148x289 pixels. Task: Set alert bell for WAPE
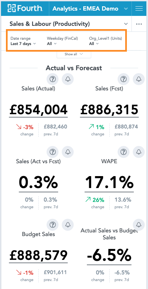139,152
